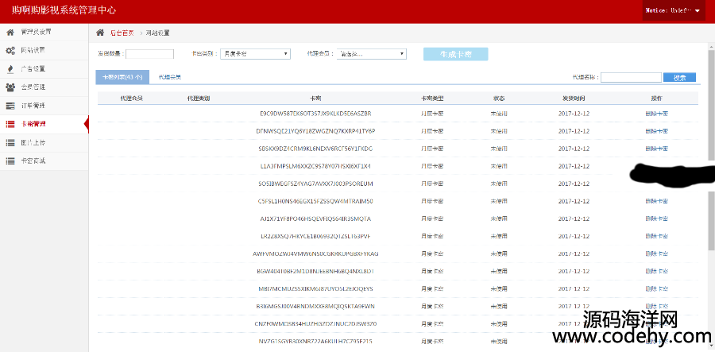Select card code starting AWFVMOZWJ4VM
715x352 pixels.
coord(315,254)
